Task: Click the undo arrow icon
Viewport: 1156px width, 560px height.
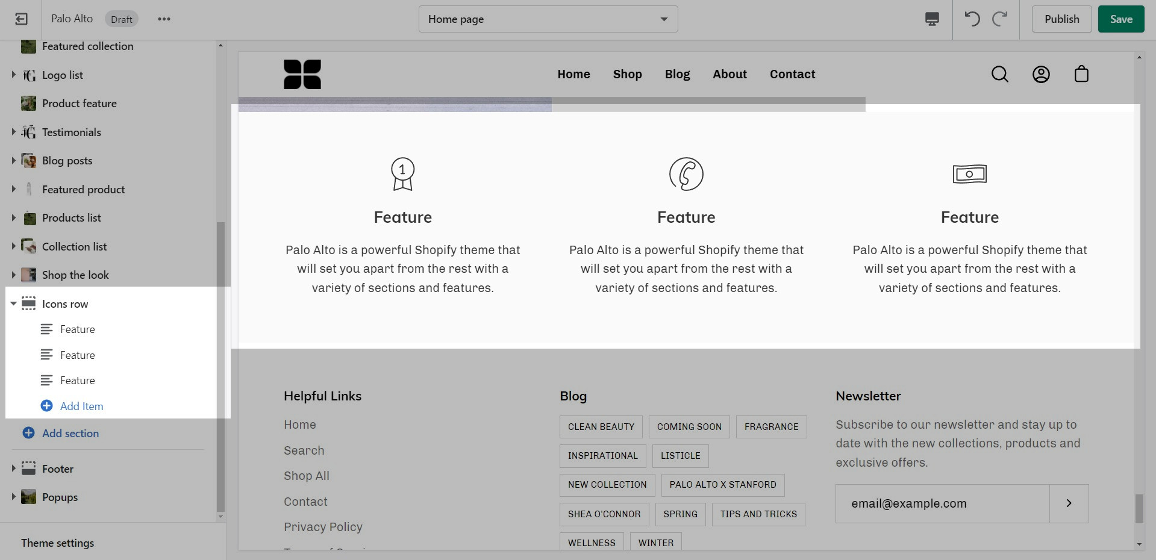Action: [x=972, y=19]
